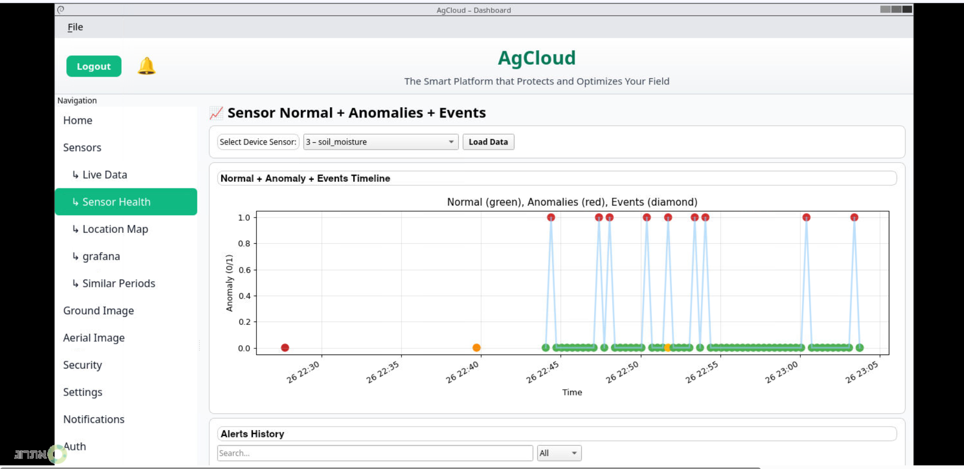Open the Select Device Sensor dropdown
This screenshot has width=964, height=469.
(x=380, y=142)
